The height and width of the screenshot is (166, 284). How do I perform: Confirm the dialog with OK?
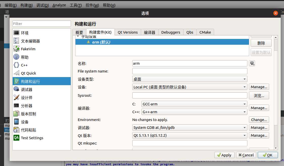click(268, 155)
